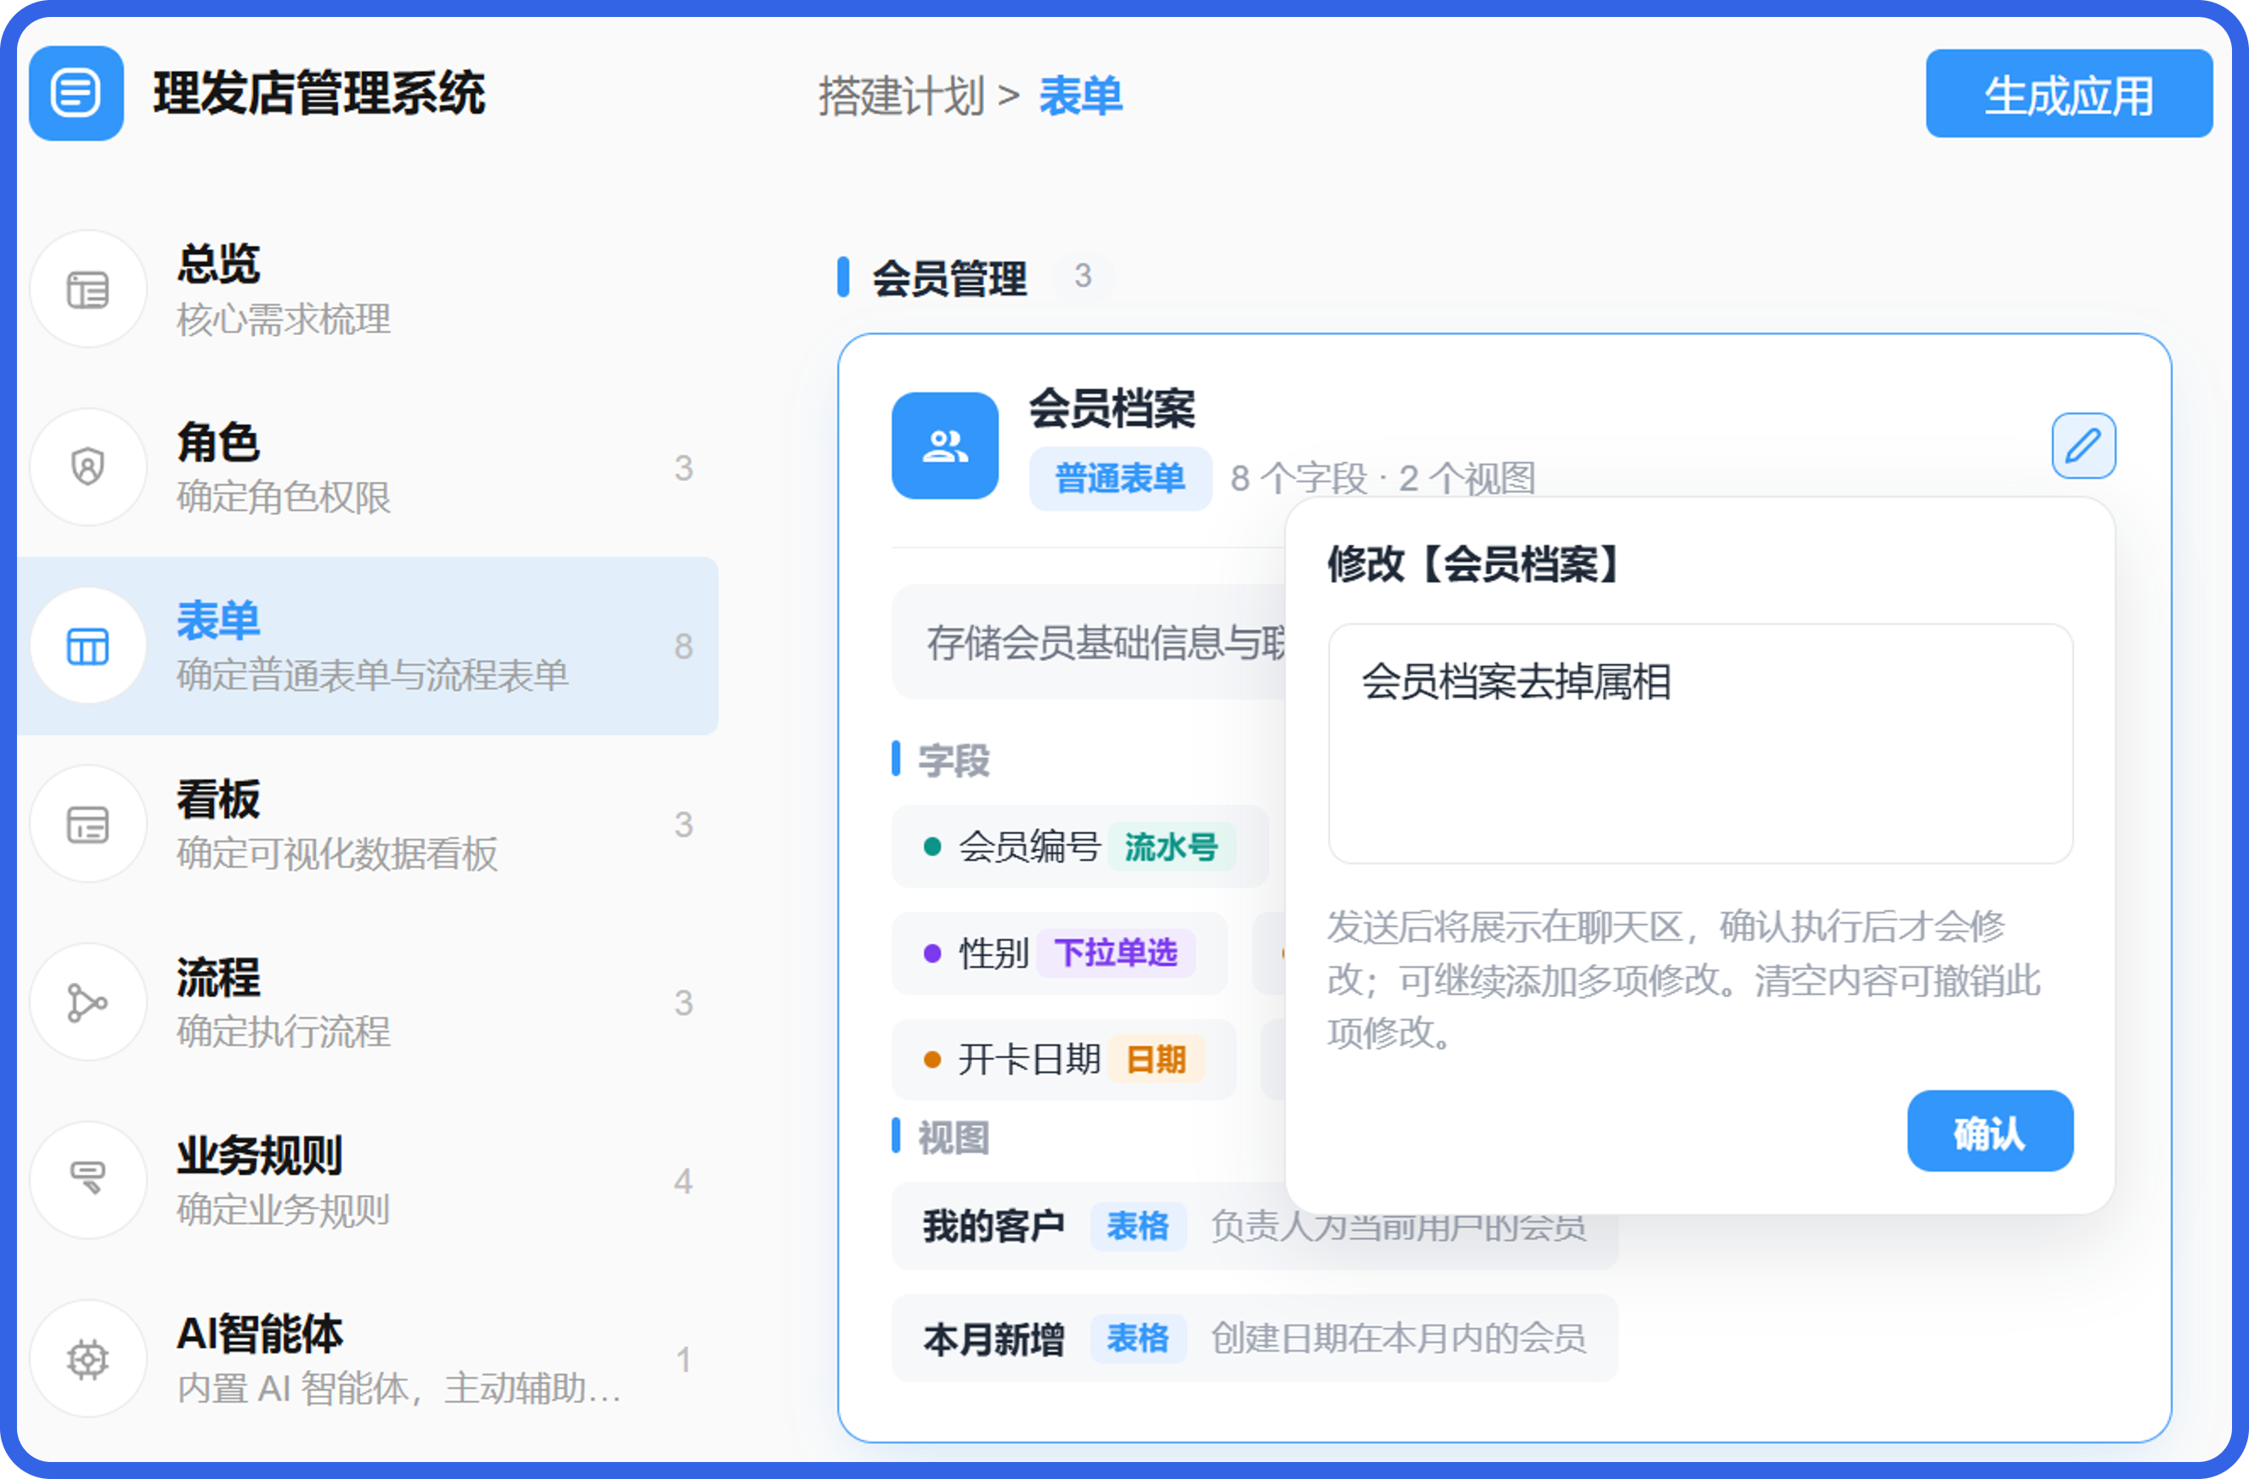Click the 会员编号 field chip
Image resolution: width=2249 pixels, height=1479 pixels.
tap(1079, 846)
